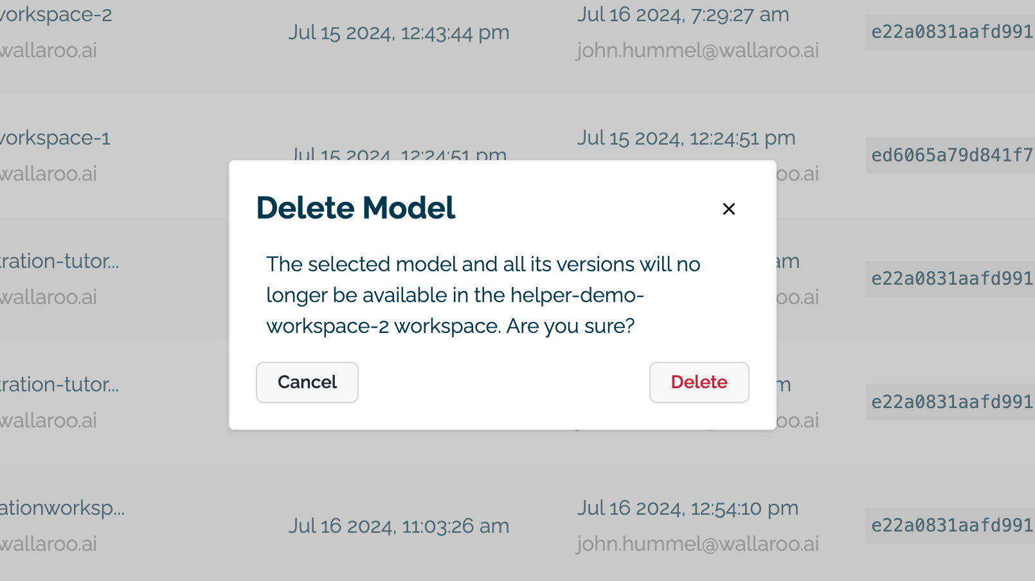Viewport: 1035px width, 581px height.
Task: Click john.hummel@wallaroo.ai under the 7:29:27 am timestamp
Action: pos(697,50)
